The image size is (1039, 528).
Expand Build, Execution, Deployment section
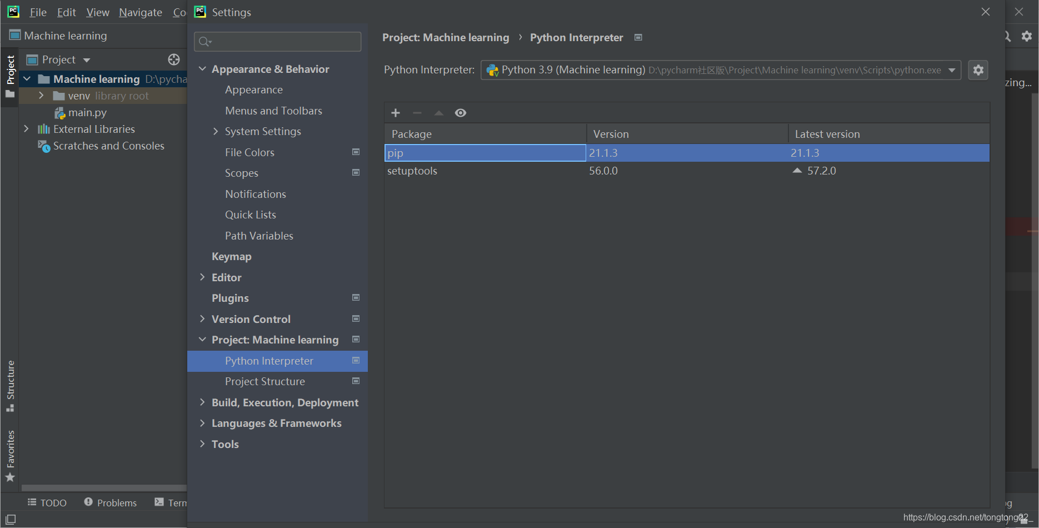(202, 402)
